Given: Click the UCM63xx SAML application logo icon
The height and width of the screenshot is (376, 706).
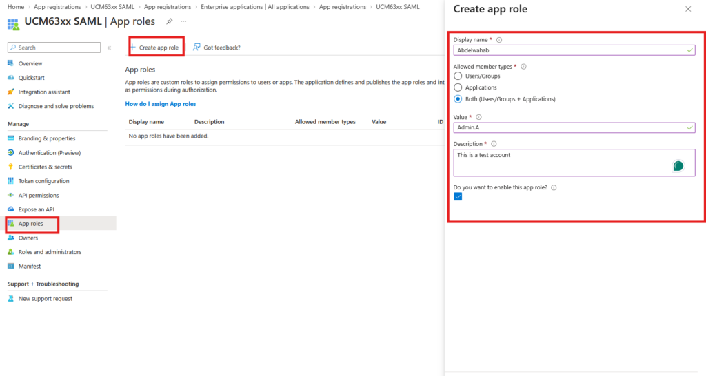Looking at the screenshot, I should (13, 24).
